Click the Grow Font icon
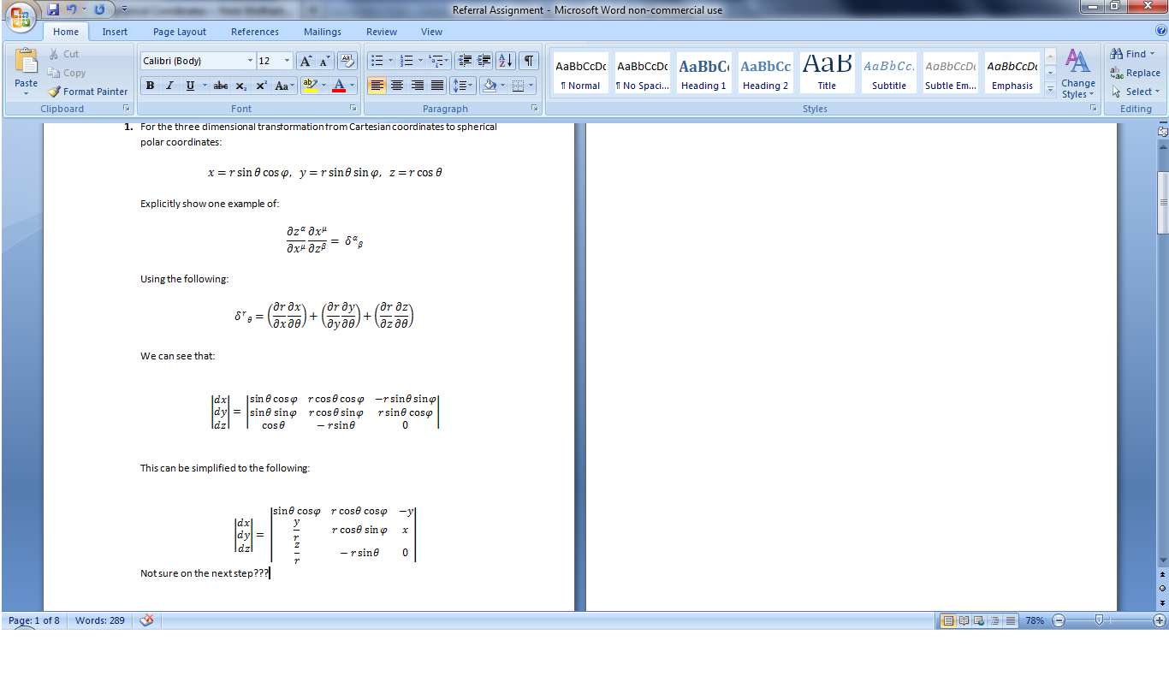Viewport: 1169px width, 688px height. click(x=306, y=61)
